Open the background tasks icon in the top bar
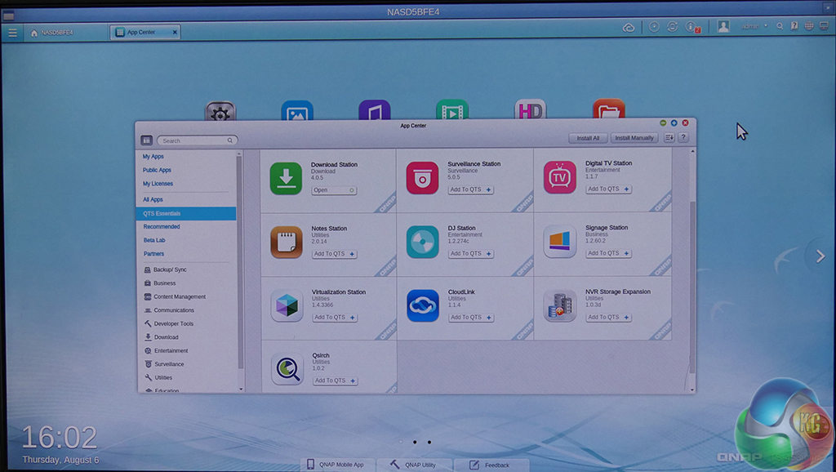 click(654, 27)
